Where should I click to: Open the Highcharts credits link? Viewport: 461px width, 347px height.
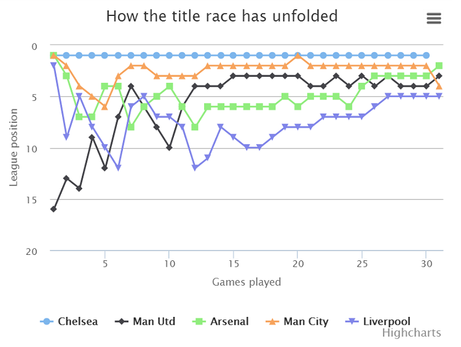[411, 333]
